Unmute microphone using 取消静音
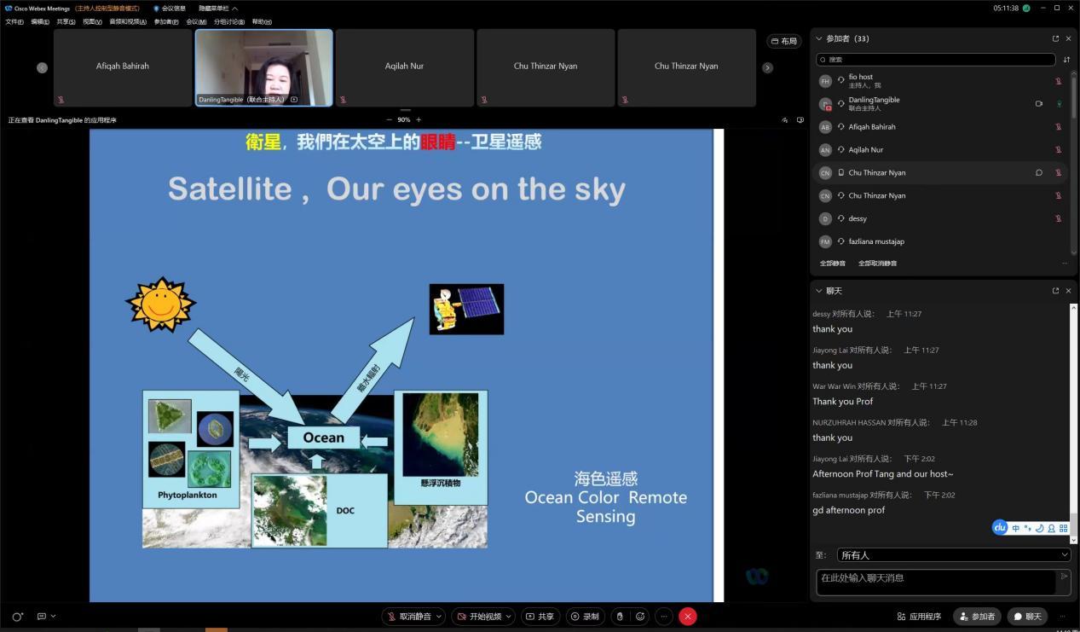 coord(409,616)
